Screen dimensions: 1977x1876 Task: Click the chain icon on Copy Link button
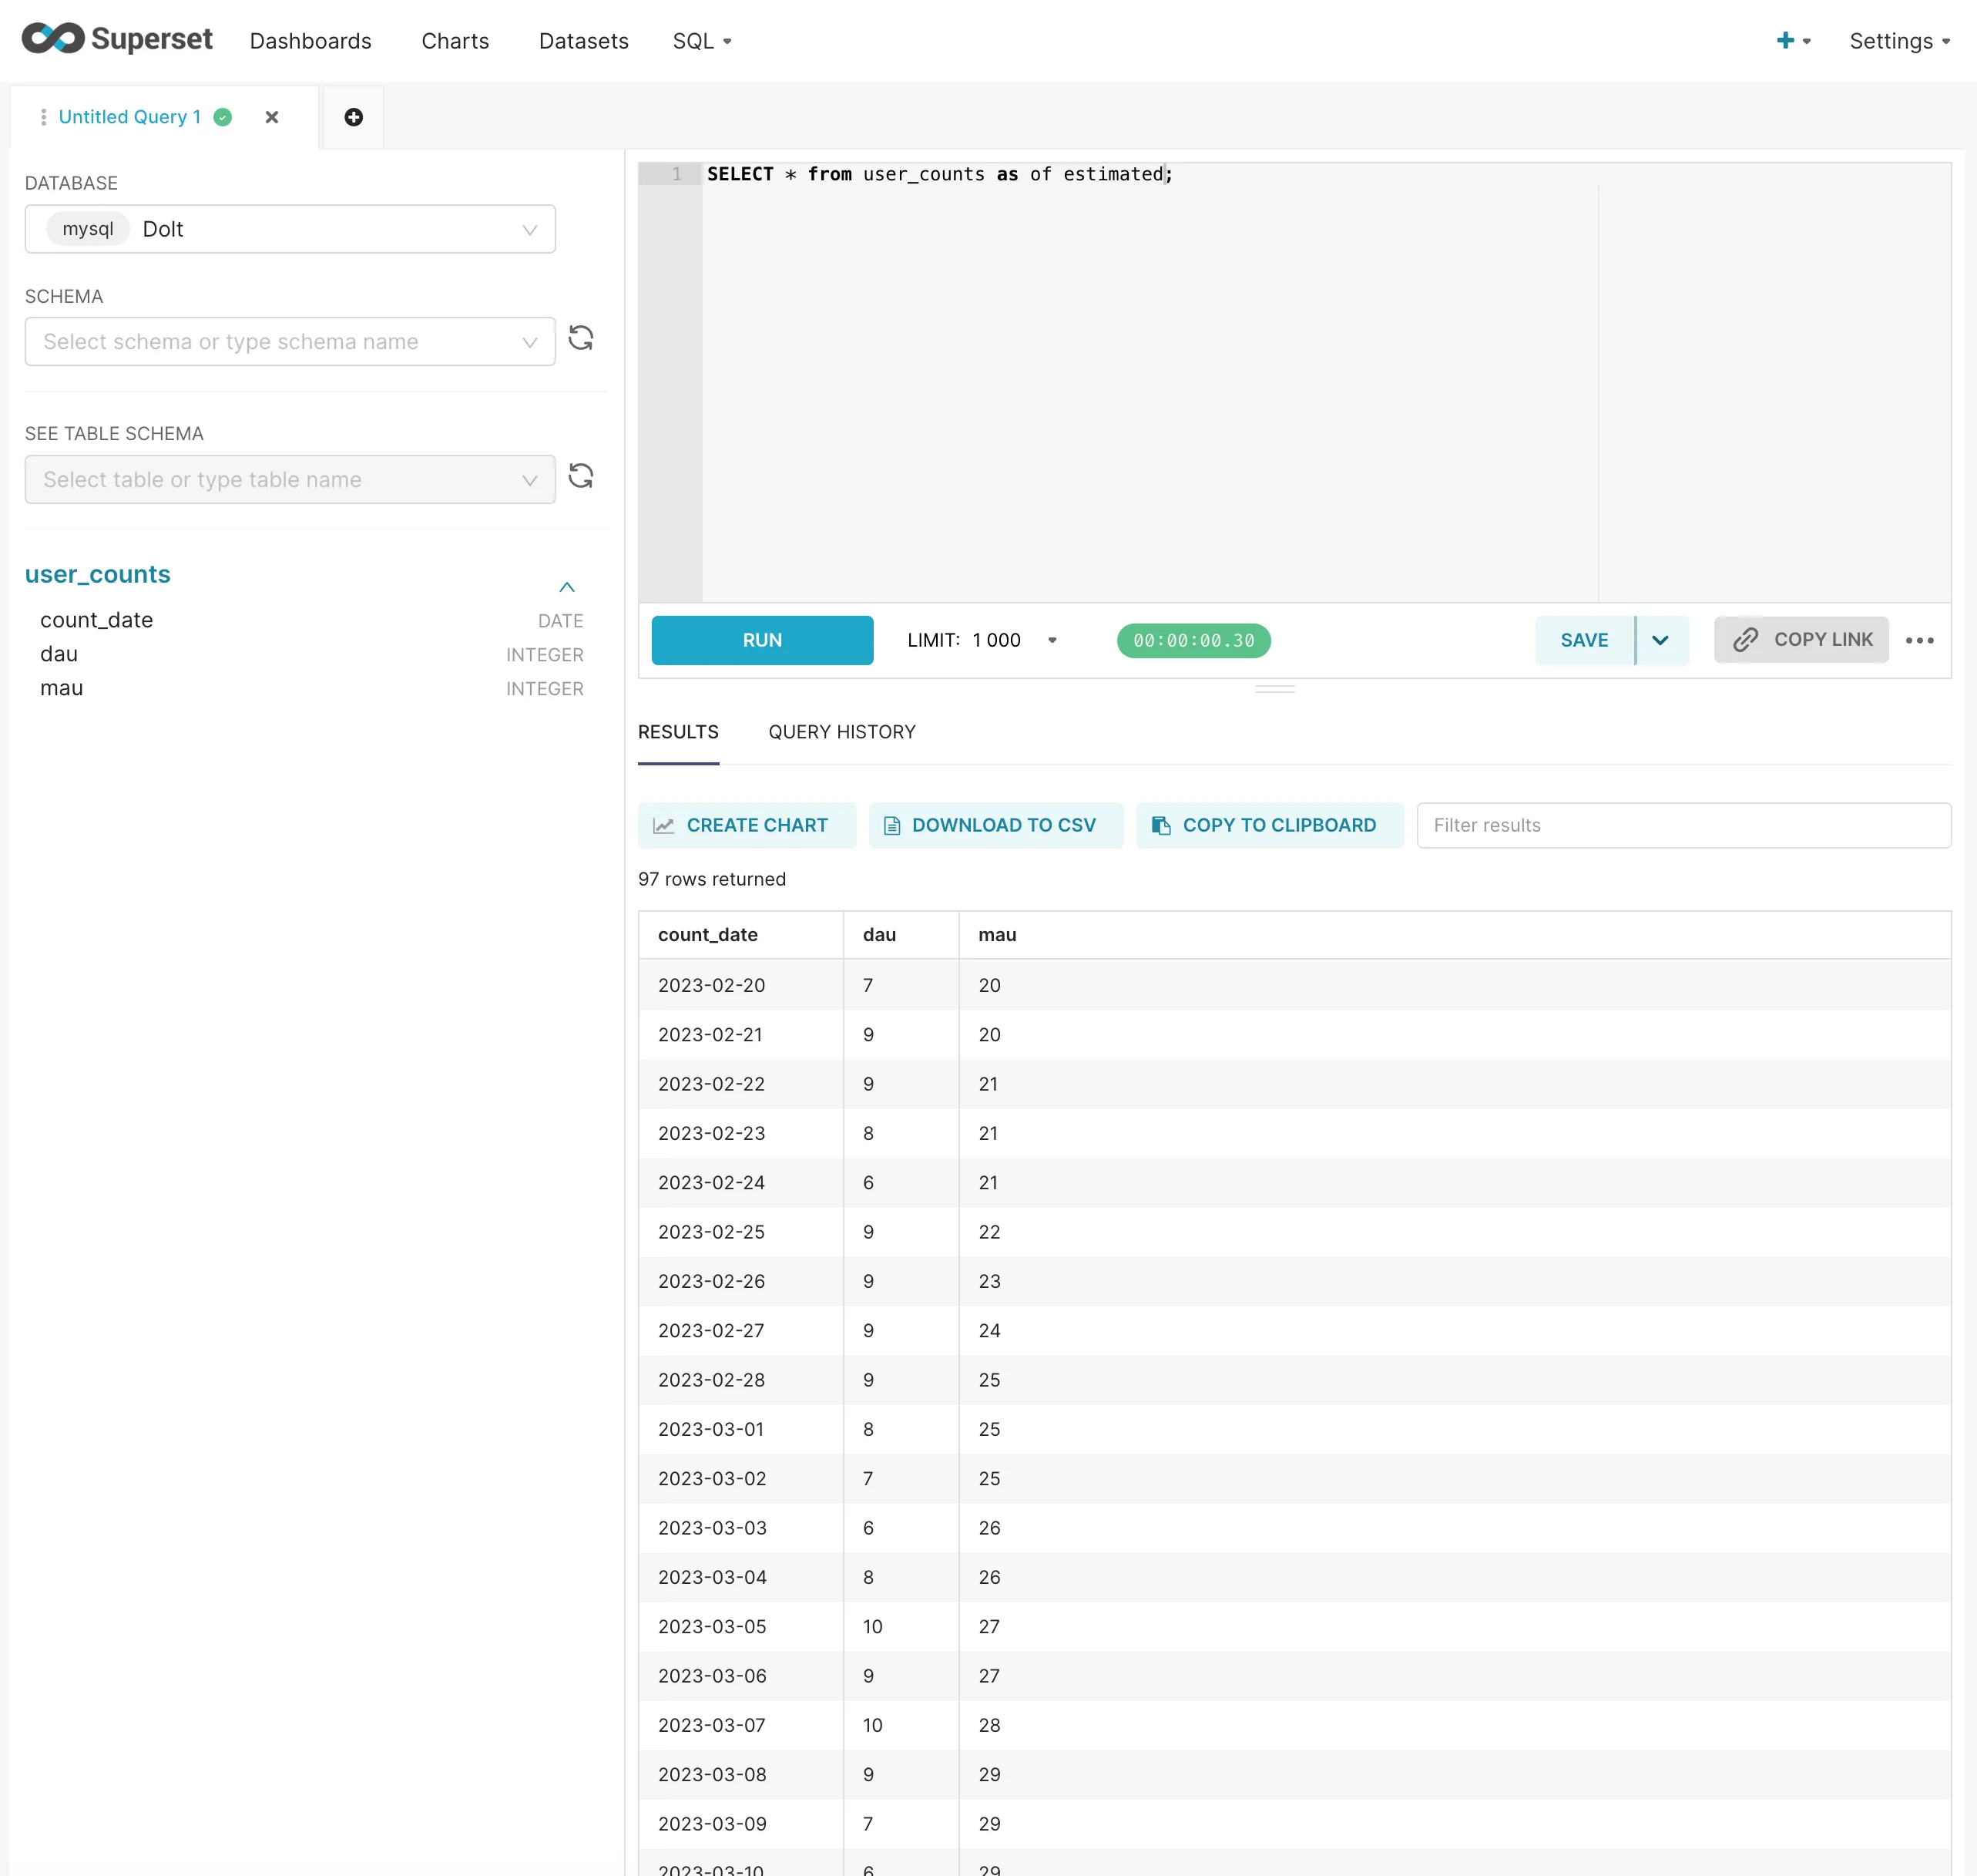pos(1745,640)
